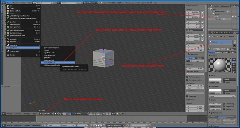Click the Glanzpunkt color swatch
The image size is (240, 128).
pos(215,90)
